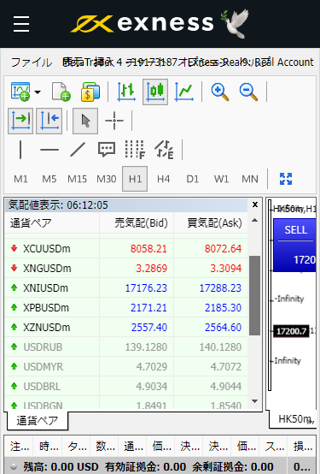Click the XPBUSDm bid 2171.21

point(148,307)
